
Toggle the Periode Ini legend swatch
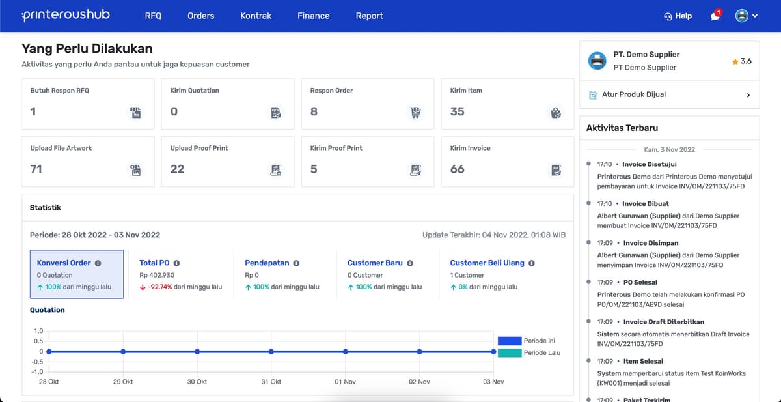click(x=509, y=341)
